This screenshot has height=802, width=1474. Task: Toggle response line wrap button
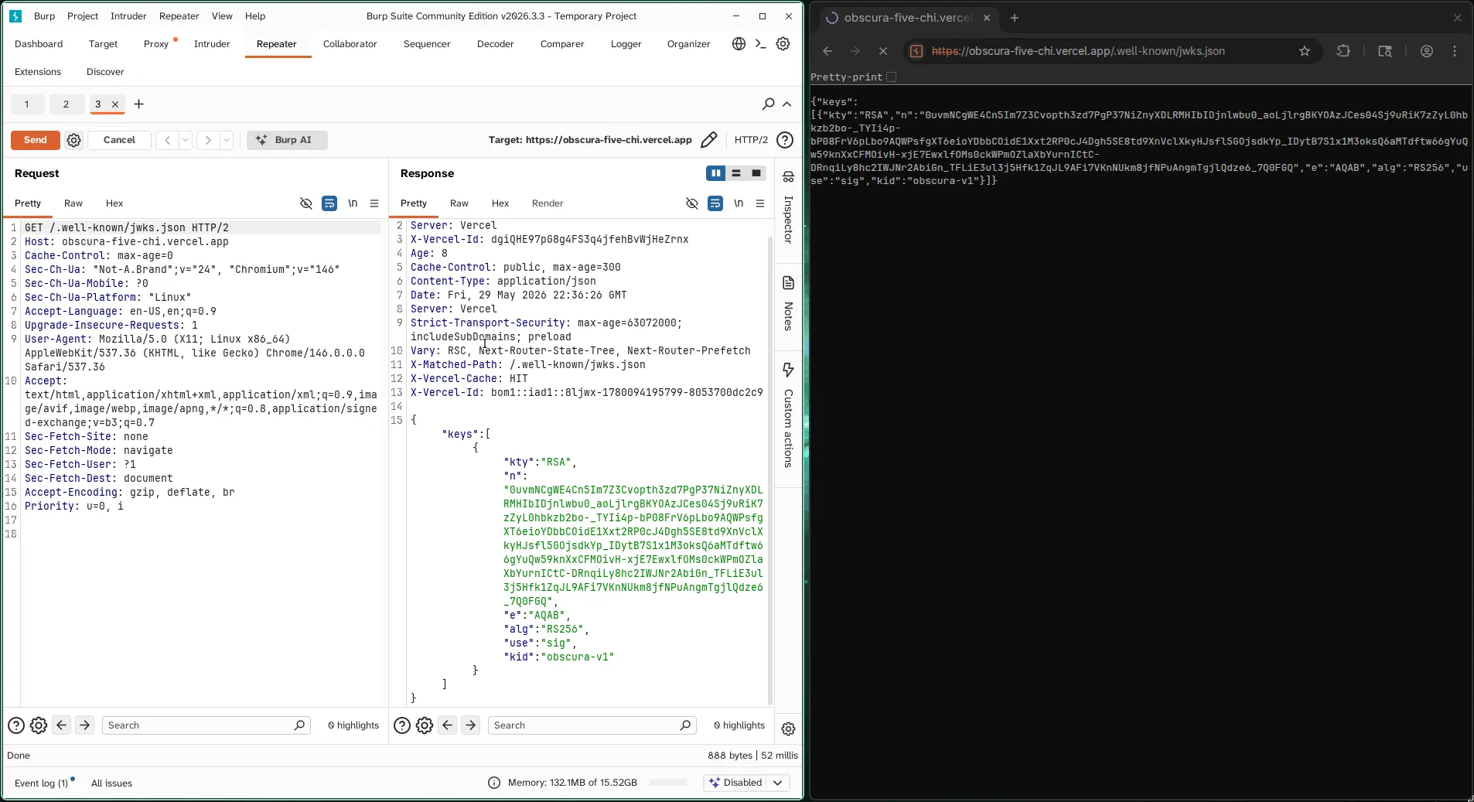pos(715,203)
